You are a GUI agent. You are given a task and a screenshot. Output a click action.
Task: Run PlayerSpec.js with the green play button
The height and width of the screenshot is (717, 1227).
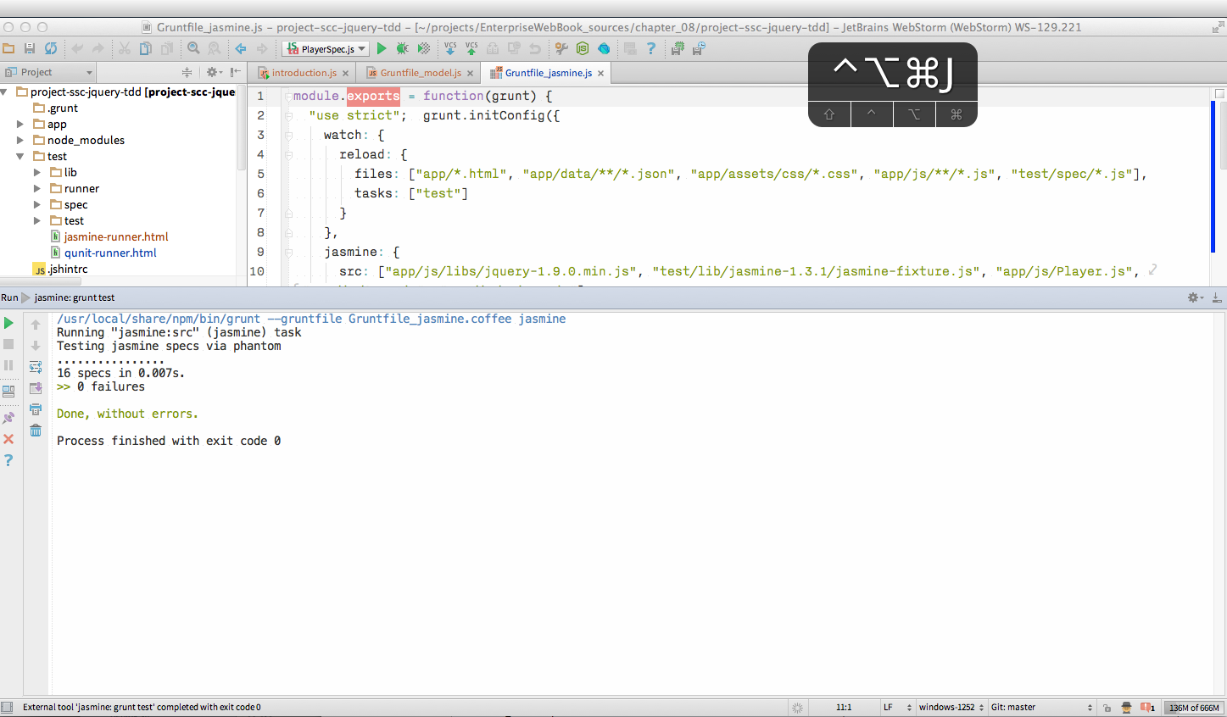point(382,49)
